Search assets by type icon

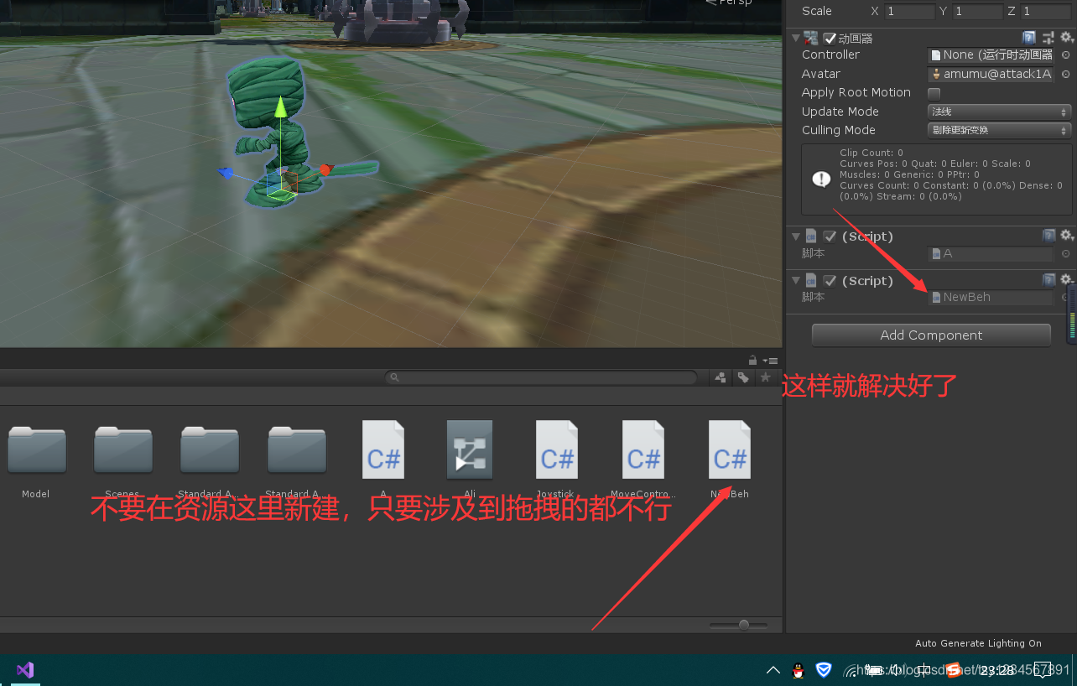tap(721, 378)
